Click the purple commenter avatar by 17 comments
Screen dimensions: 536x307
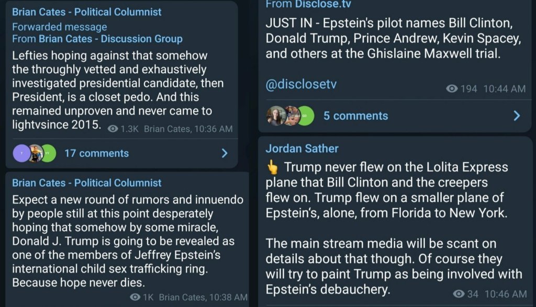point(21,153)
